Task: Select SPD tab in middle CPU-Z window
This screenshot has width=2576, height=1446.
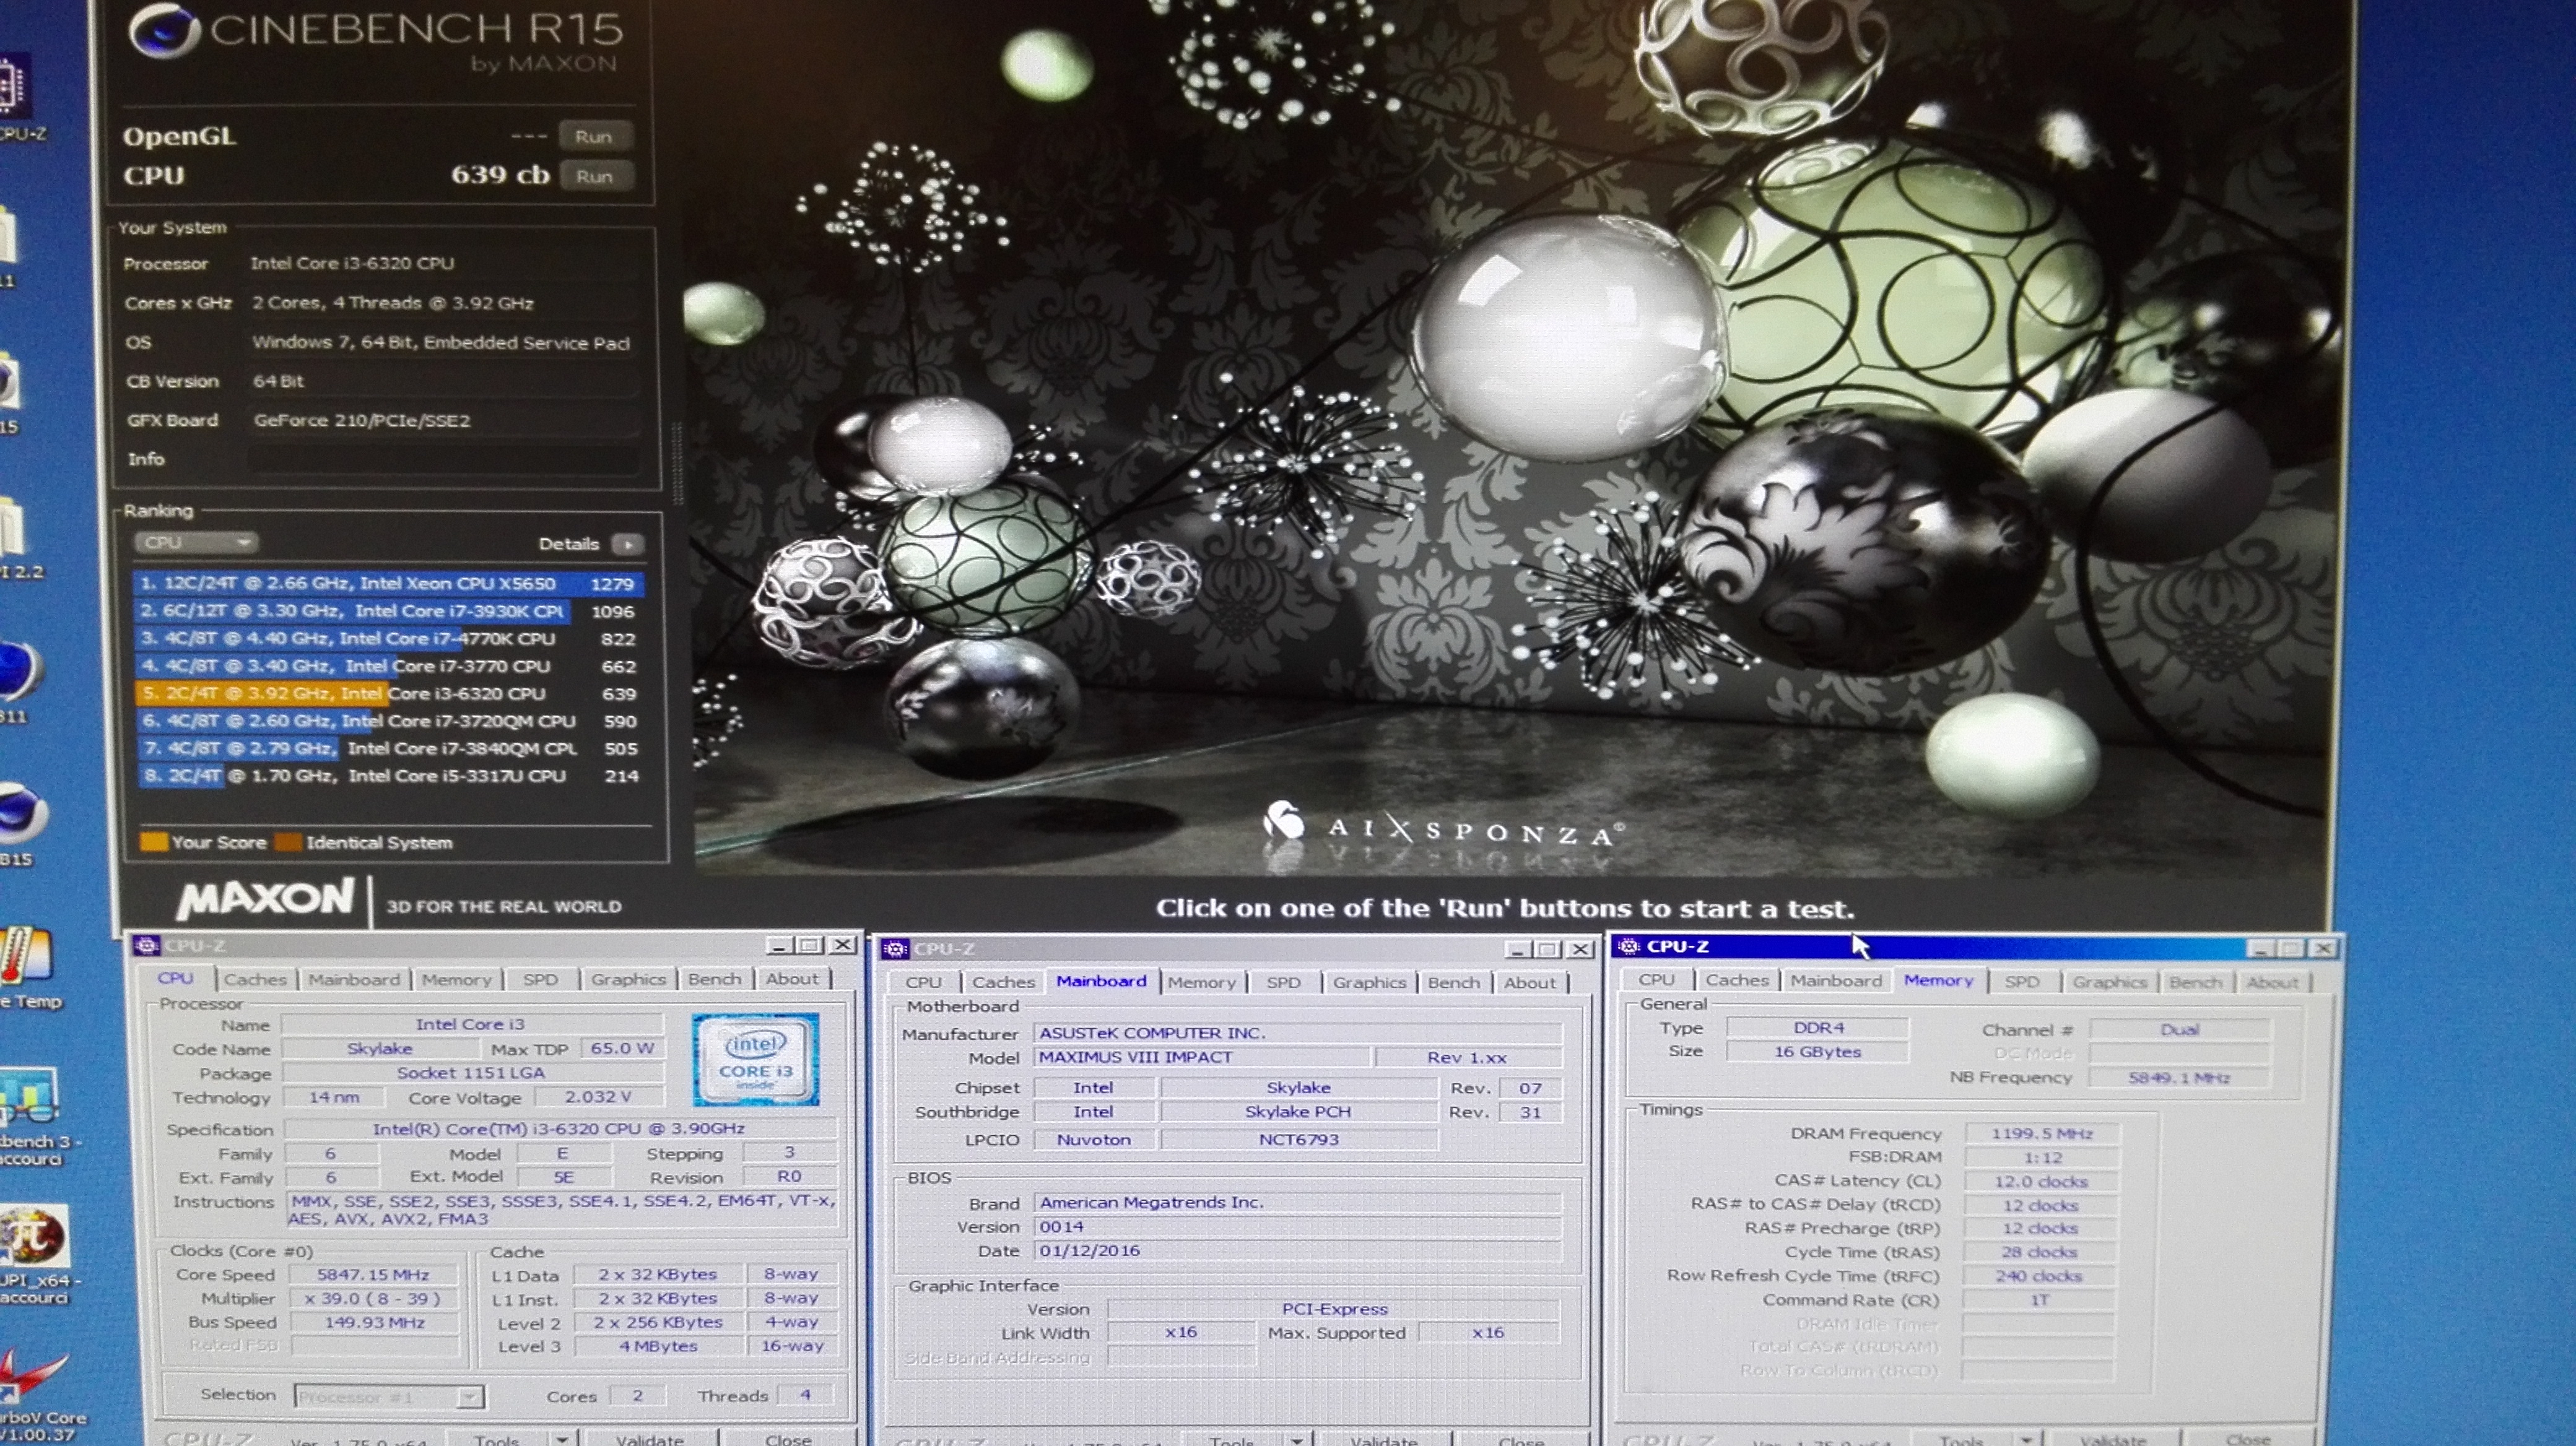Action: [x=1283, y=982]
